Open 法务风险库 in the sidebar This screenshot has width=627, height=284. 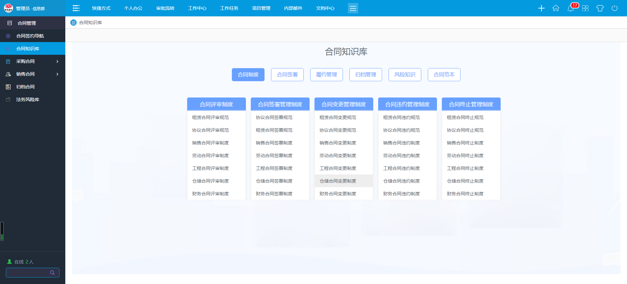(x=28, y=99)
